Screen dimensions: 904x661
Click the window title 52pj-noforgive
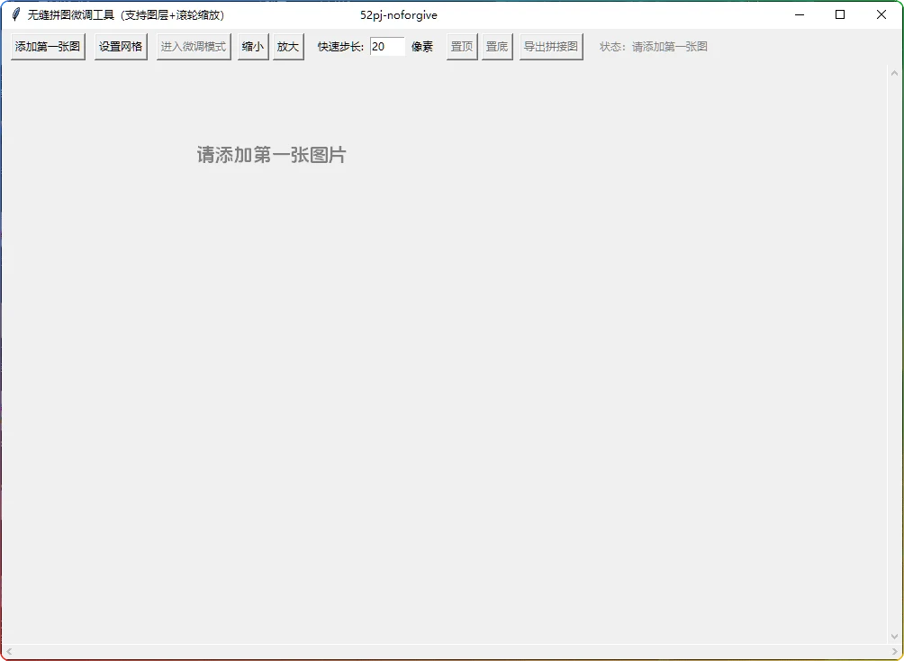(x=400, y=14)
